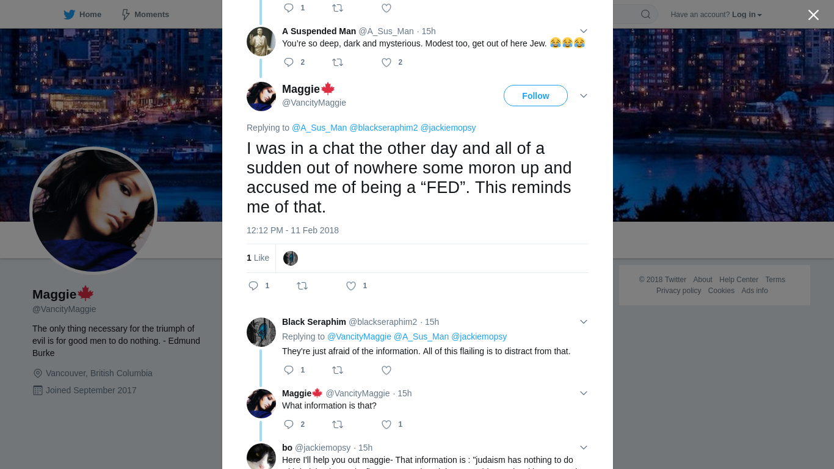
Task: Open the Help Center footer link
Action: tap(739, 280)
